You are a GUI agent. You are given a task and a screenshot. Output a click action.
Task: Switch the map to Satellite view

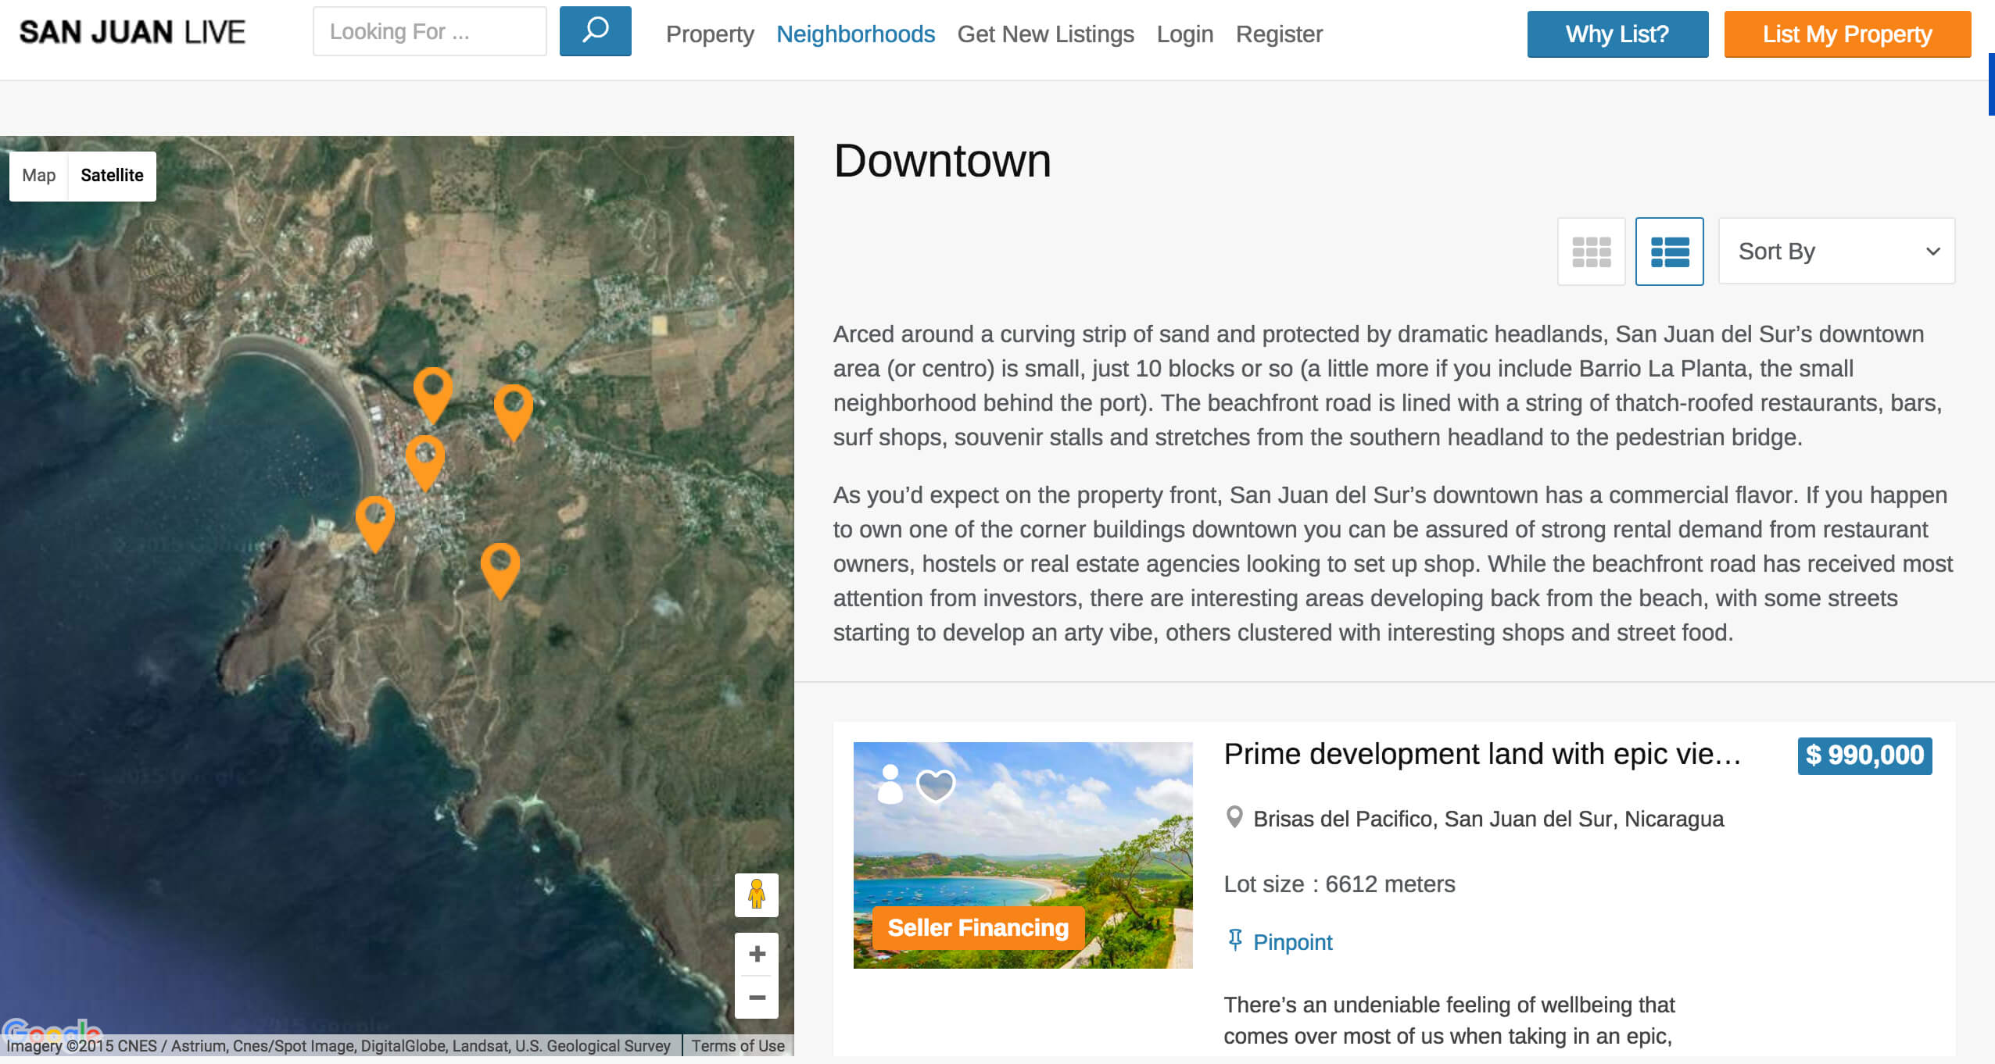pos(112,176)
